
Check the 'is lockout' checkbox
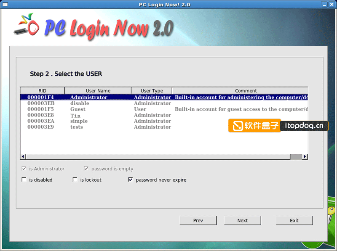75,180
